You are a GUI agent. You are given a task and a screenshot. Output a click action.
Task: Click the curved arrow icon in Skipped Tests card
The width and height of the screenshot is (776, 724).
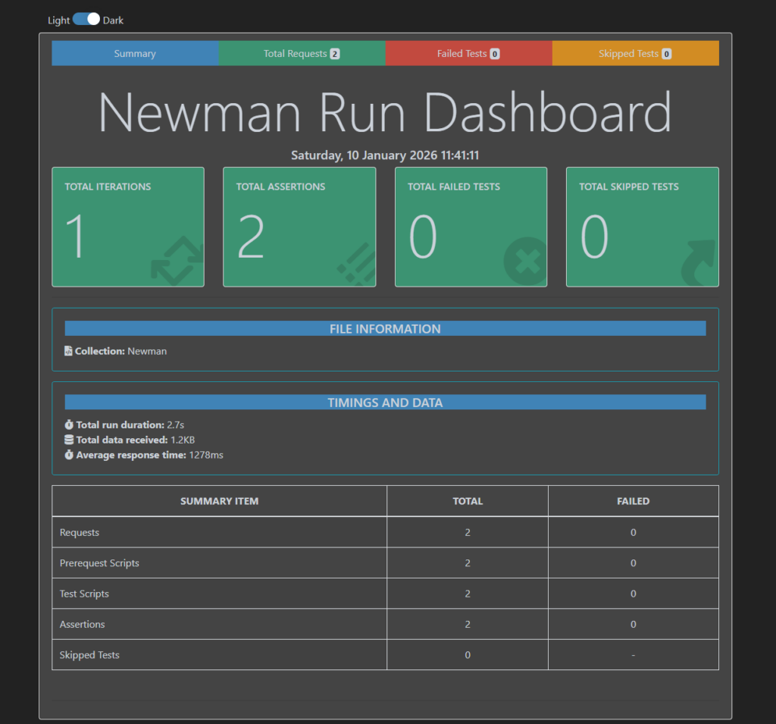(x=698, y=263)
